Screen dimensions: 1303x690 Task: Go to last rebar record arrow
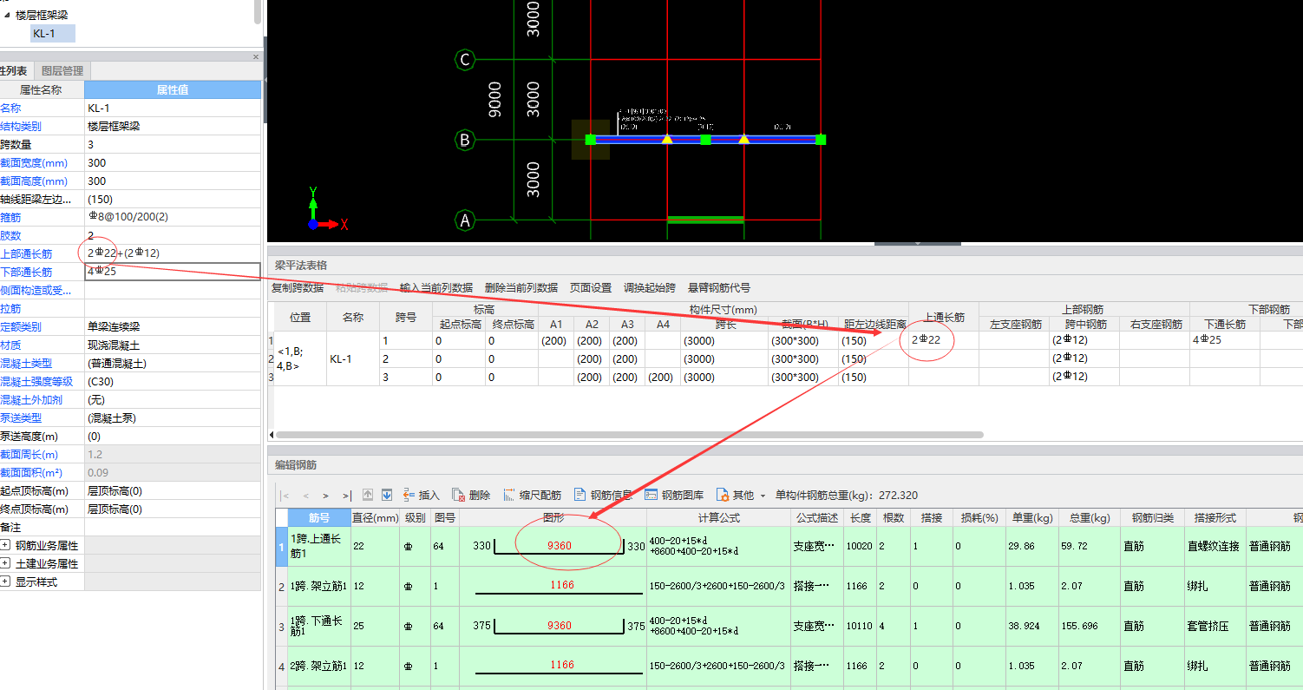(x=346, y=496)
